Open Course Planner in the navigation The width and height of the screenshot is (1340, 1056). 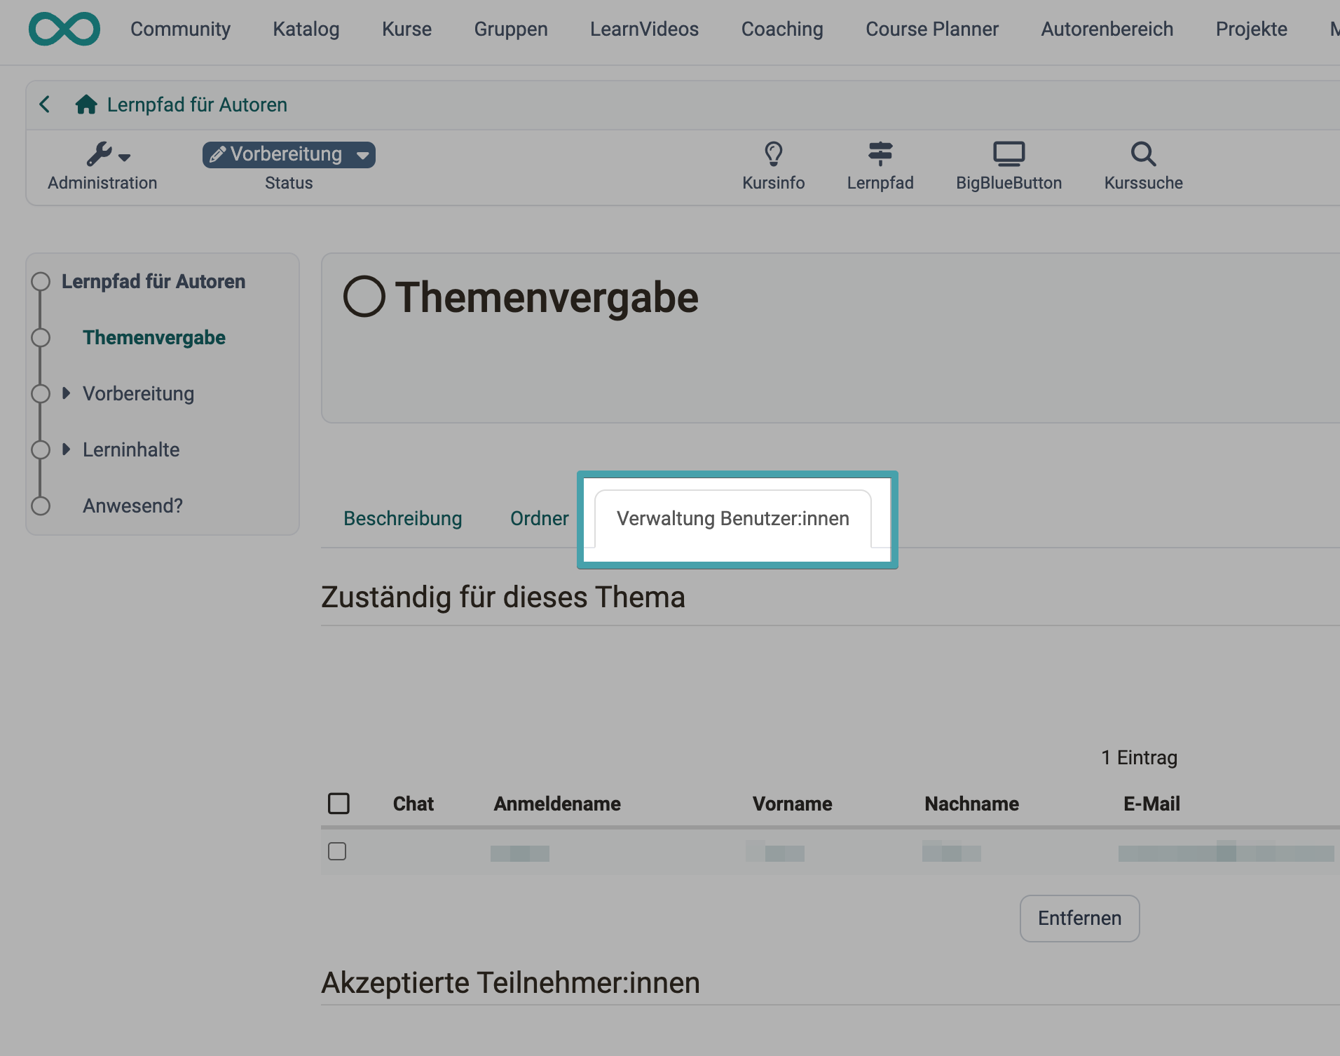pyautogui.click(x=932, y=29)
